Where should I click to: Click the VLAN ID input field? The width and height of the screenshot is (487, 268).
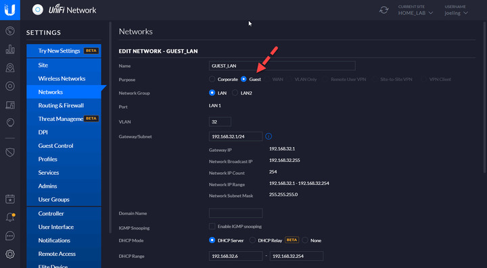click(x=220, y=122)
